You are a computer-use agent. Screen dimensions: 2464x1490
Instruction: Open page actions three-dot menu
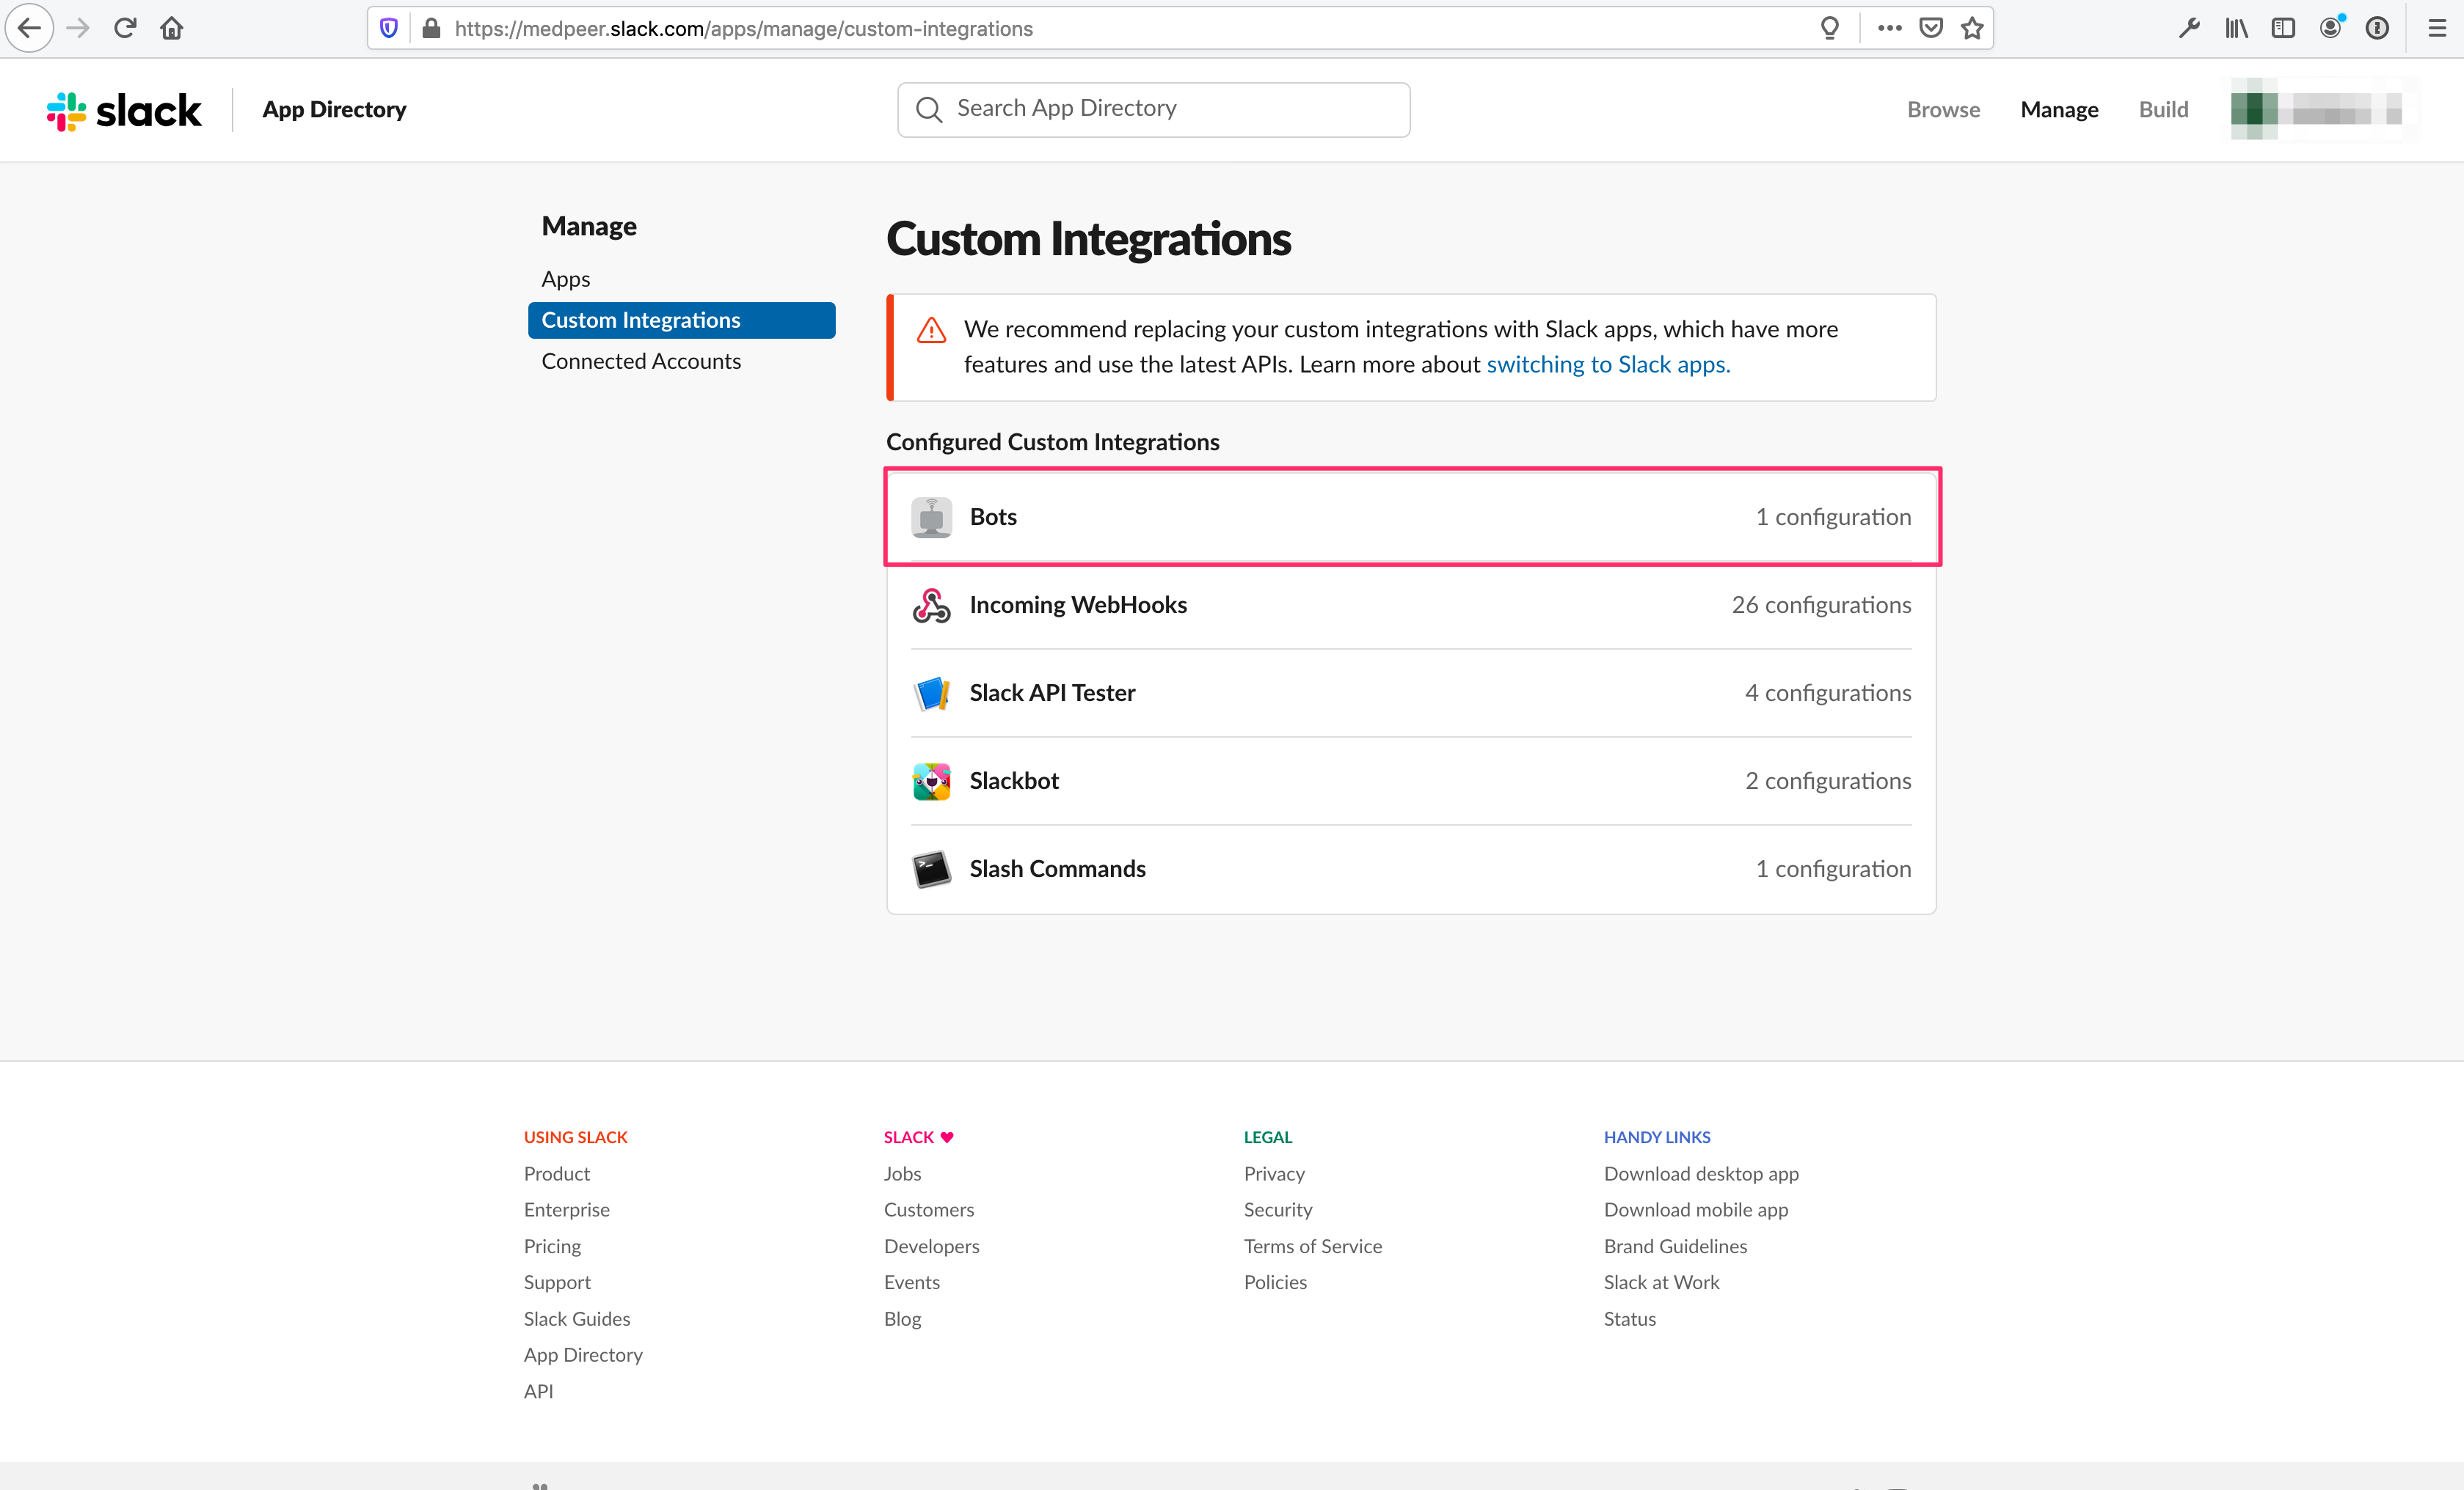tap(1889, 28)
